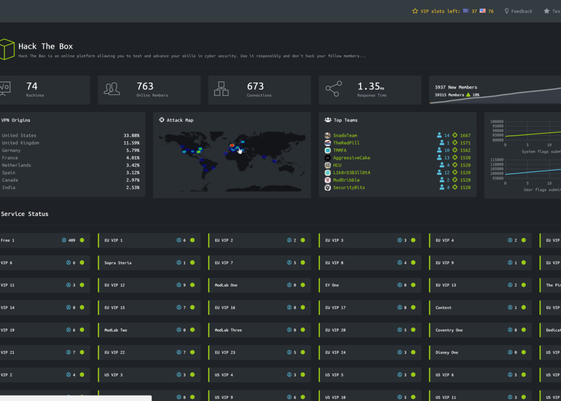Open the AggressiveCake team link
Viewport: 561px width, 401px height.
pos(351,158)
